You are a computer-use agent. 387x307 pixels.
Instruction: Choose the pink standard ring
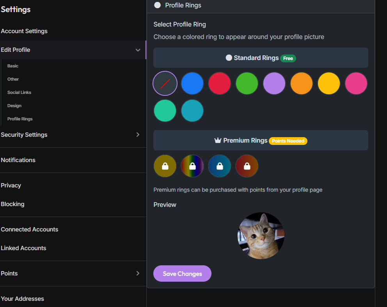click(356, 83)
